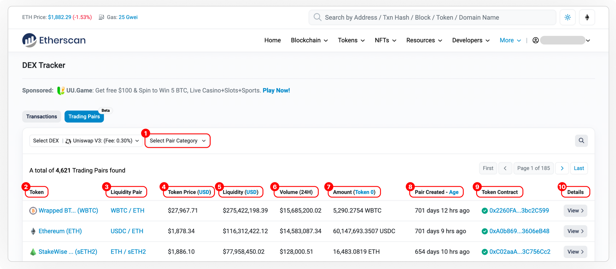Viewport: 616px width, 269px height.
Task: Open the Tokens navigation menu
Action: pos(351,40)
